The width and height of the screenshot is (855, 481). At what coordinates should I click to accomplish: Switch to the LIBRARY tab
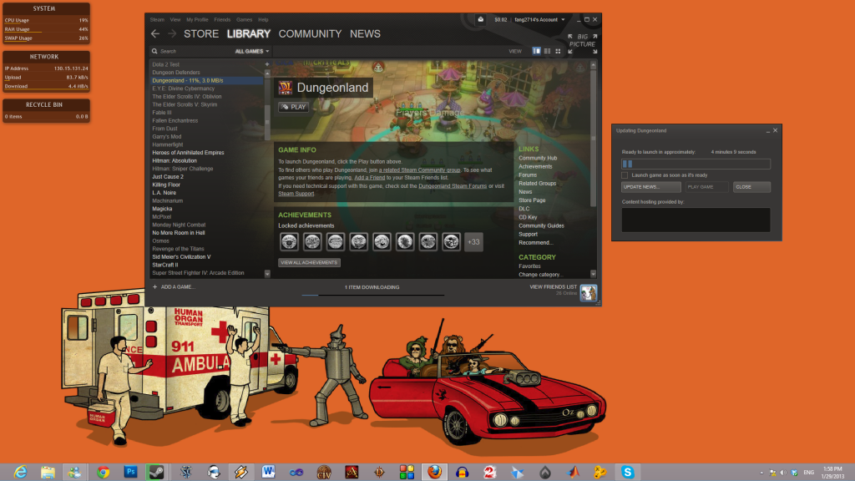[249, 33]
